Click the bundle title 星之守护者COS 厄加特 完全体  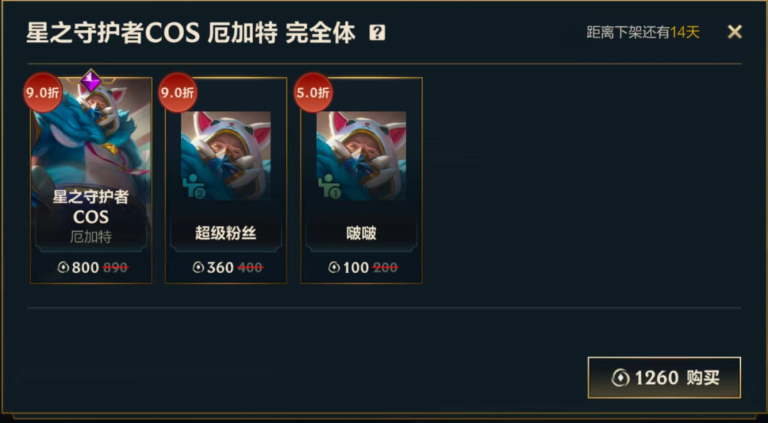pos(191,33)
